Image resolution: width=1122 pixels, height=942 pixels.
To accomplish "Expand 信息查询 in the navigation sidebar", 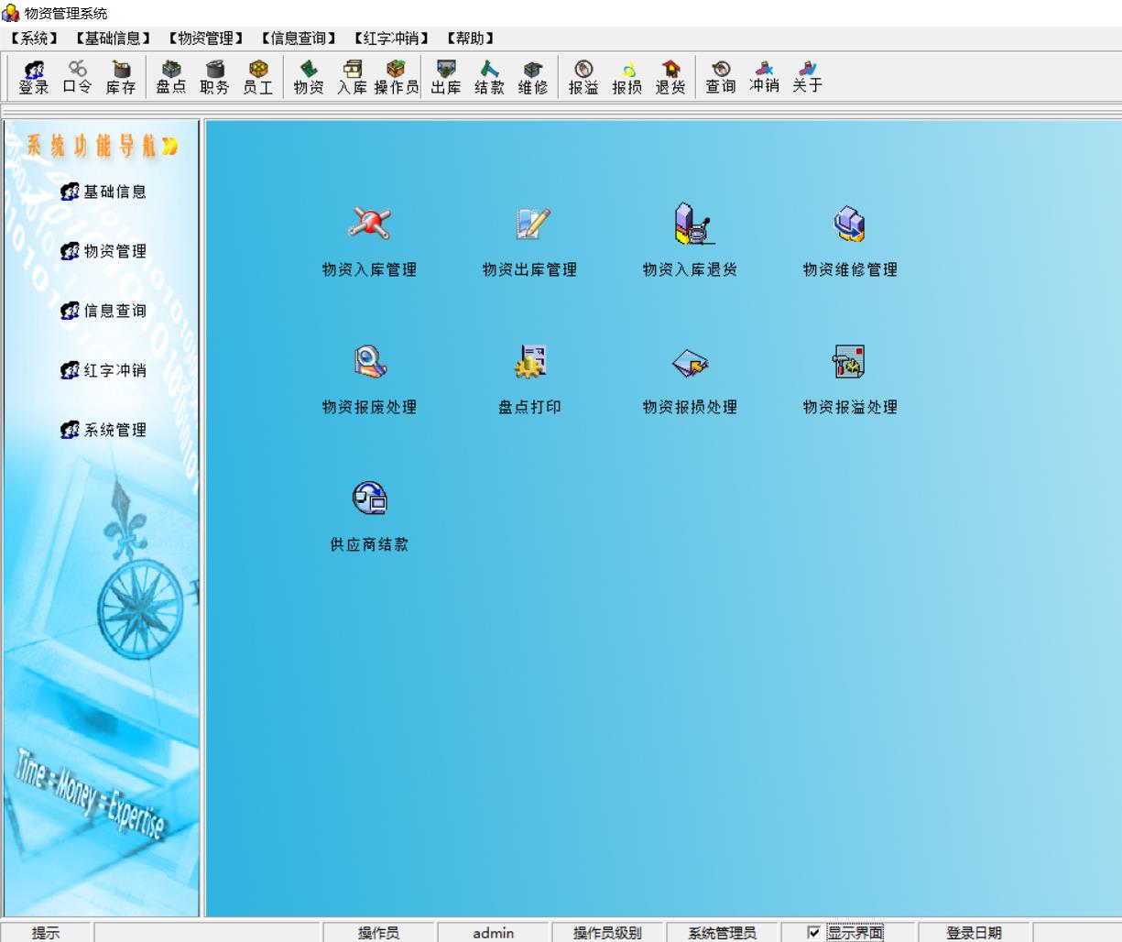I will tap(103, 311).
